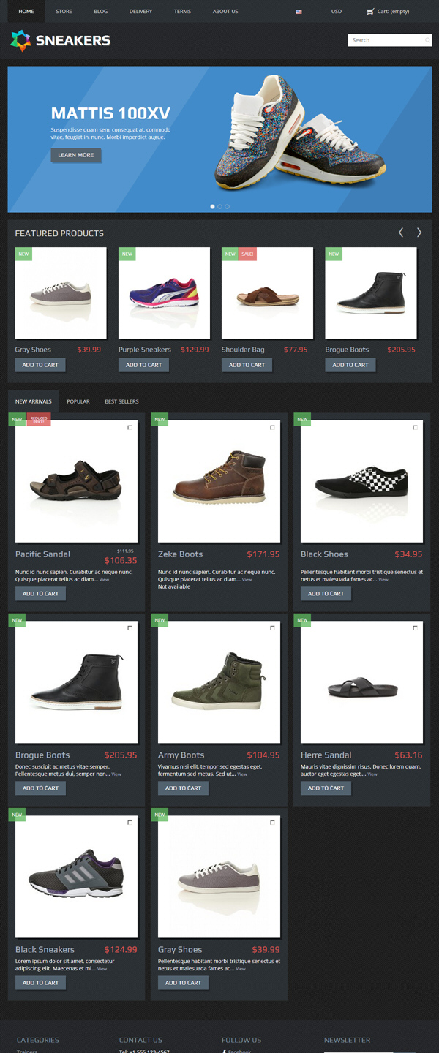Click View link in Pacific Sandal description
Screen dimensions: 439x1053
point(105,580)
